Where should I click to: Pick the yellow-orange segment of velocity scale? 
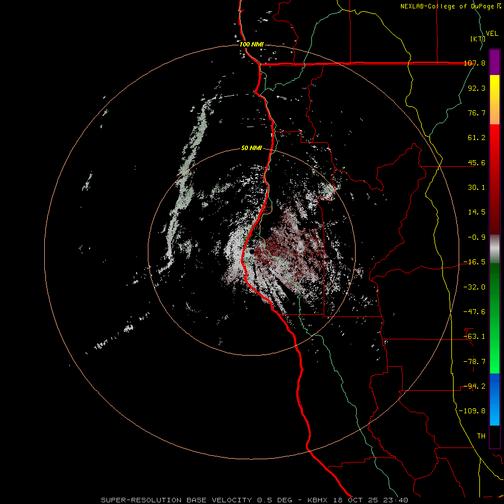click(494, 100)
